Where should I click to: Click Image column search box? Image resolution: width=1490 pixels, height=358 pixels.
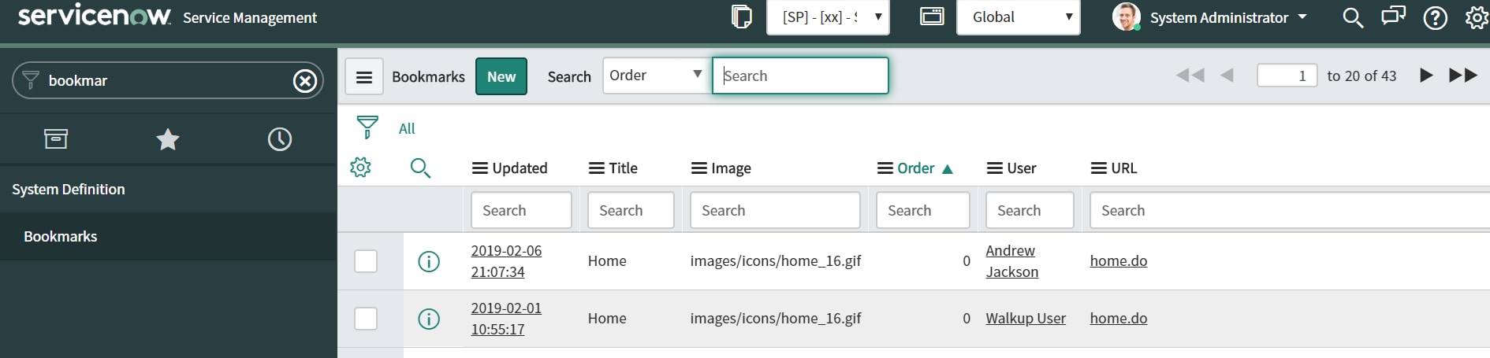tap(775, 210)
